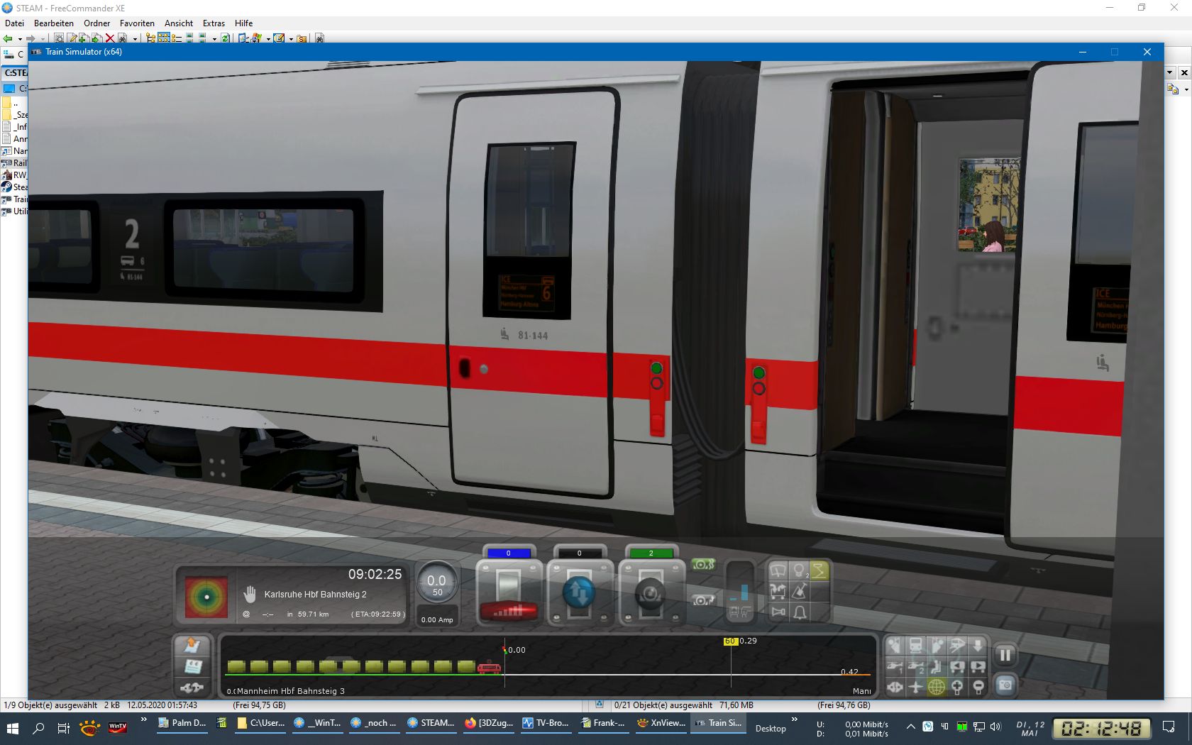Screen dimensions: 1192x745
Task: Switch to helicopter camera 1
Action: 895,666
